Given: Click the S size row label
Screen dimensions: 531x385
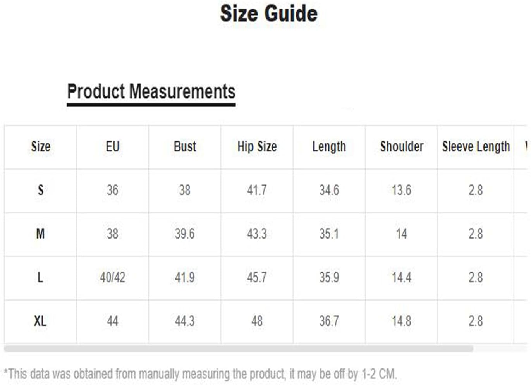Looking at the screenshot, I should pos(41,190).
